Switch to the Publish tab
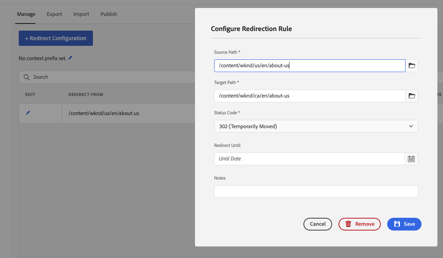The height and width of the screenshot is (258, 443). coord(109,14)
